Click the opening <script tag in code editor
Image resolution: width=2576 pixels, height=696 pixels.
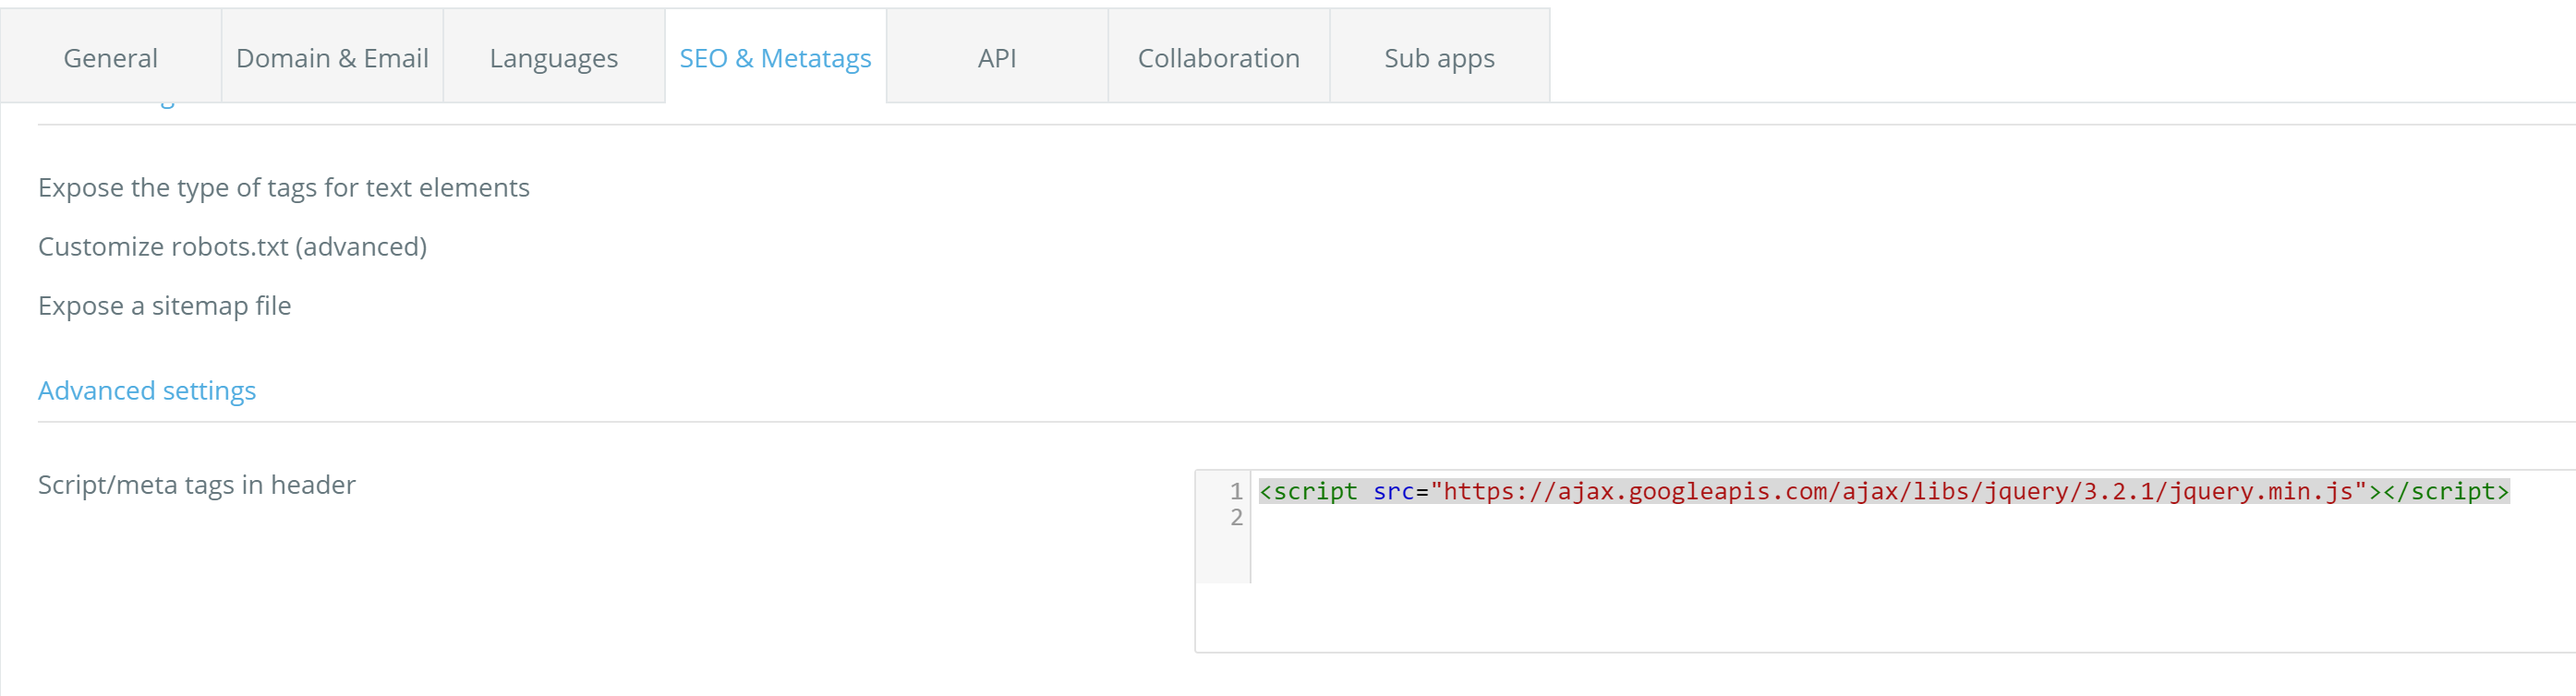click(1308, 492)
